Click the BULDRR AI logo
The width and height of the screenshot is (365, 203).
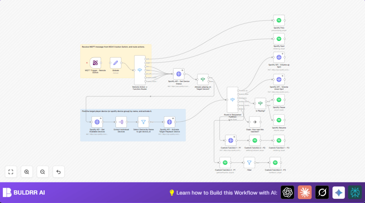tap(24, 192)
